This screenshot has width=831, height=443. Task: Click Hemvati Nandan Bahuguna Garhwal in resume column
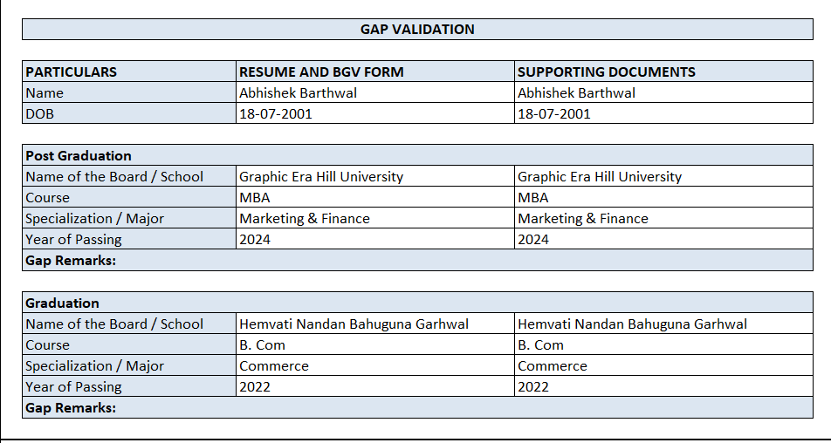tap(375, 324)
